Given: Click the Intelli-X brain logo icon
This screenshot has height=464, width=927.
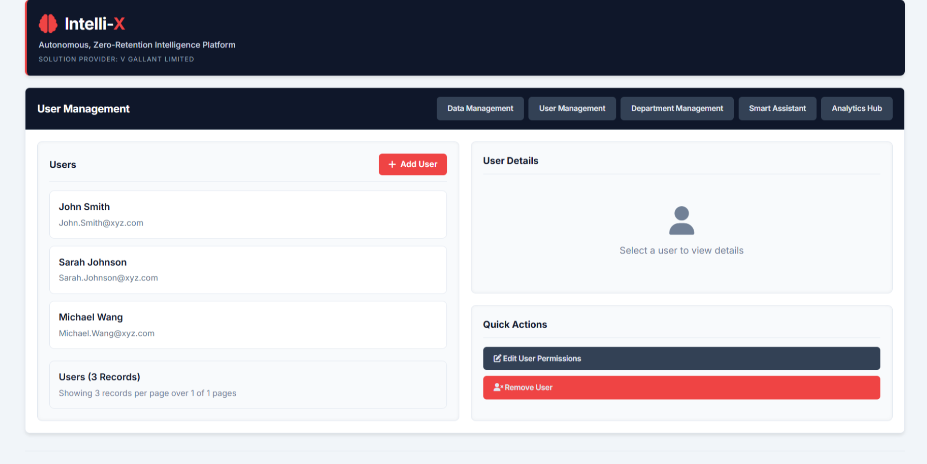Looking at the screenshot, I should 48,24.
